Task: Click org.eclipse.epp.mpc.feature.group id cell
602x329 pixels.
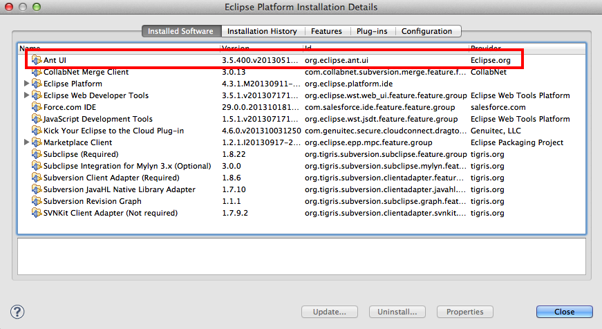Action: [368, 142]
